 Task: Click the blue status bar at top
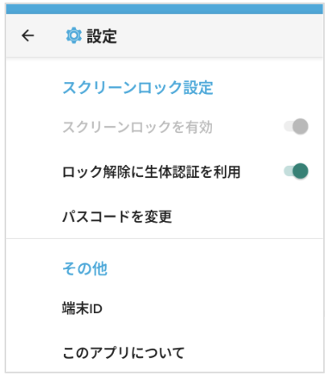pos(165,9)
